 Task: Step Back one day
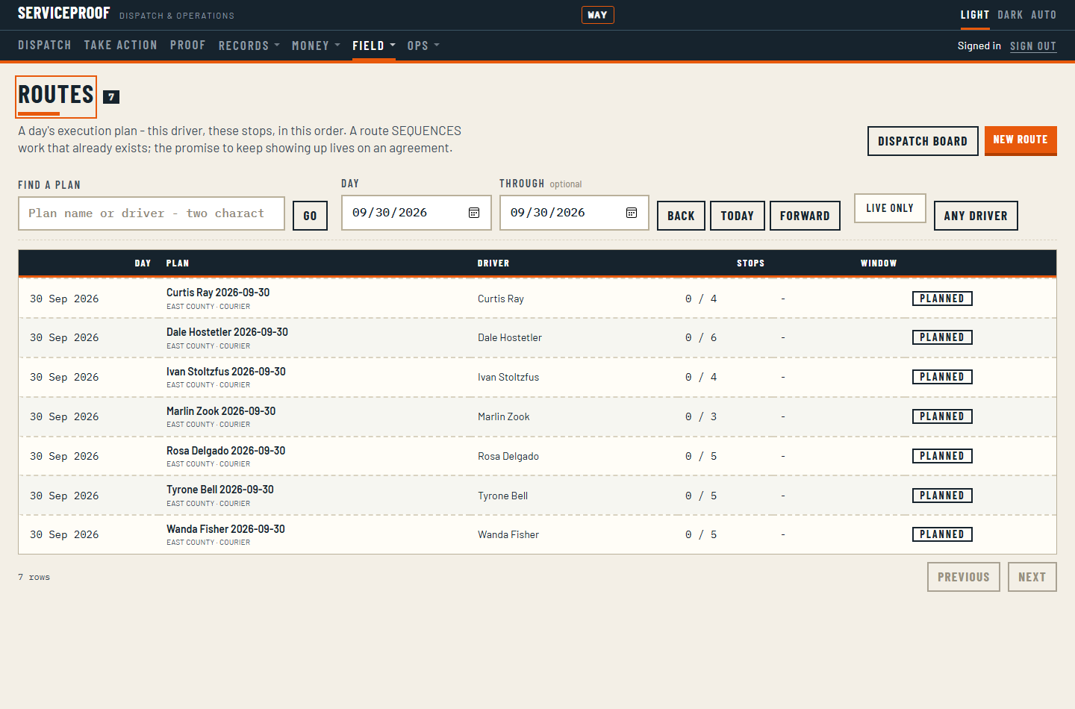(x=681, y=216)
